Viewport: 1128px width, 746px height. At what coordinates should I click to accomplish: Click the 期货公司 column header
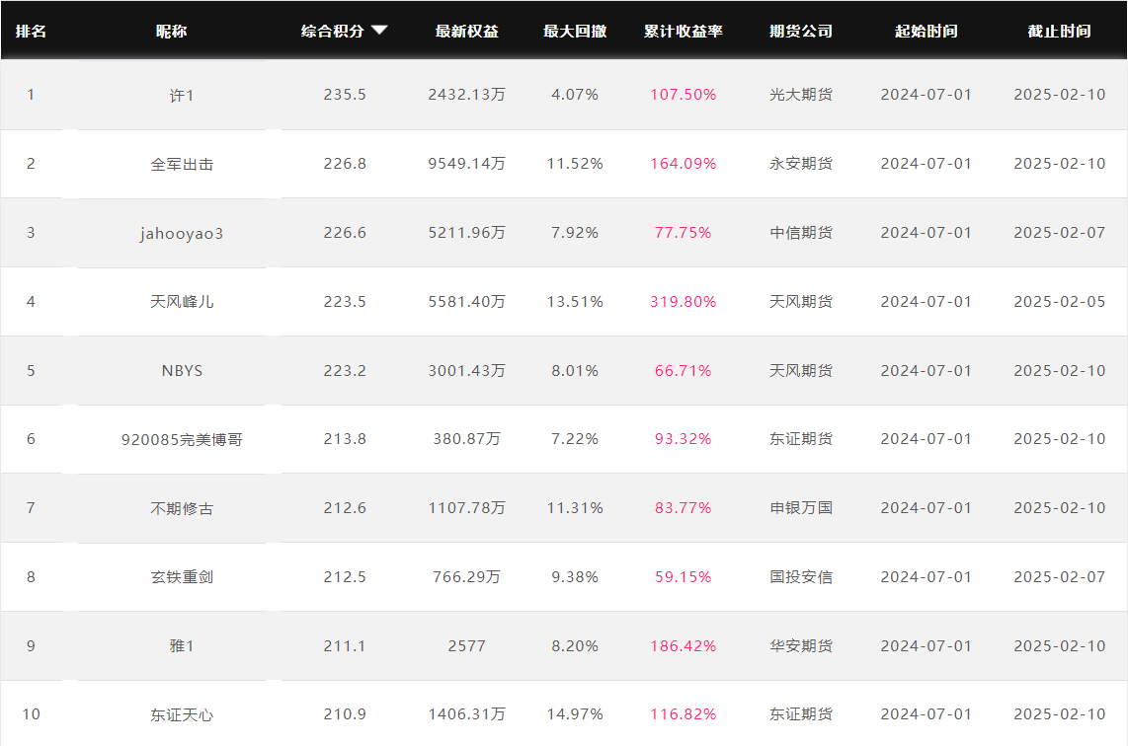pyautogui.click(x=801, y=31)
